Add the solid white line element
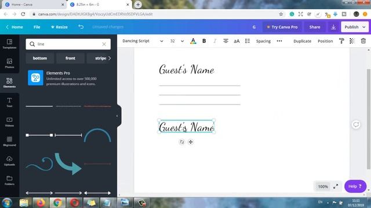Viewport: 371px width, 208px height. coord(39,106)
